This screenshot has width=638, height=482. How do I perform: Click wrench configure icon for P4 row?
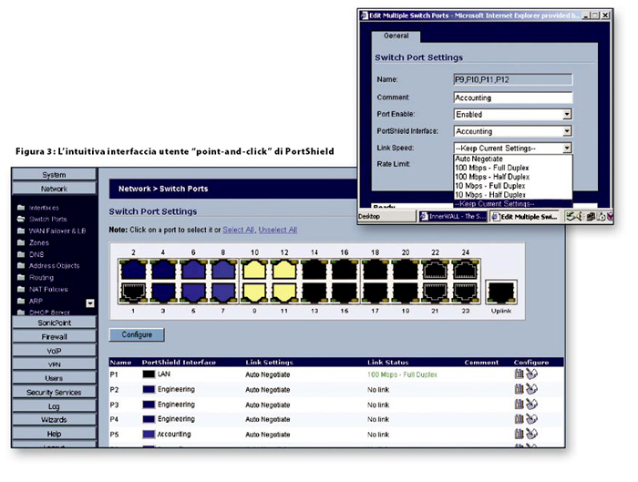[531, 418]
